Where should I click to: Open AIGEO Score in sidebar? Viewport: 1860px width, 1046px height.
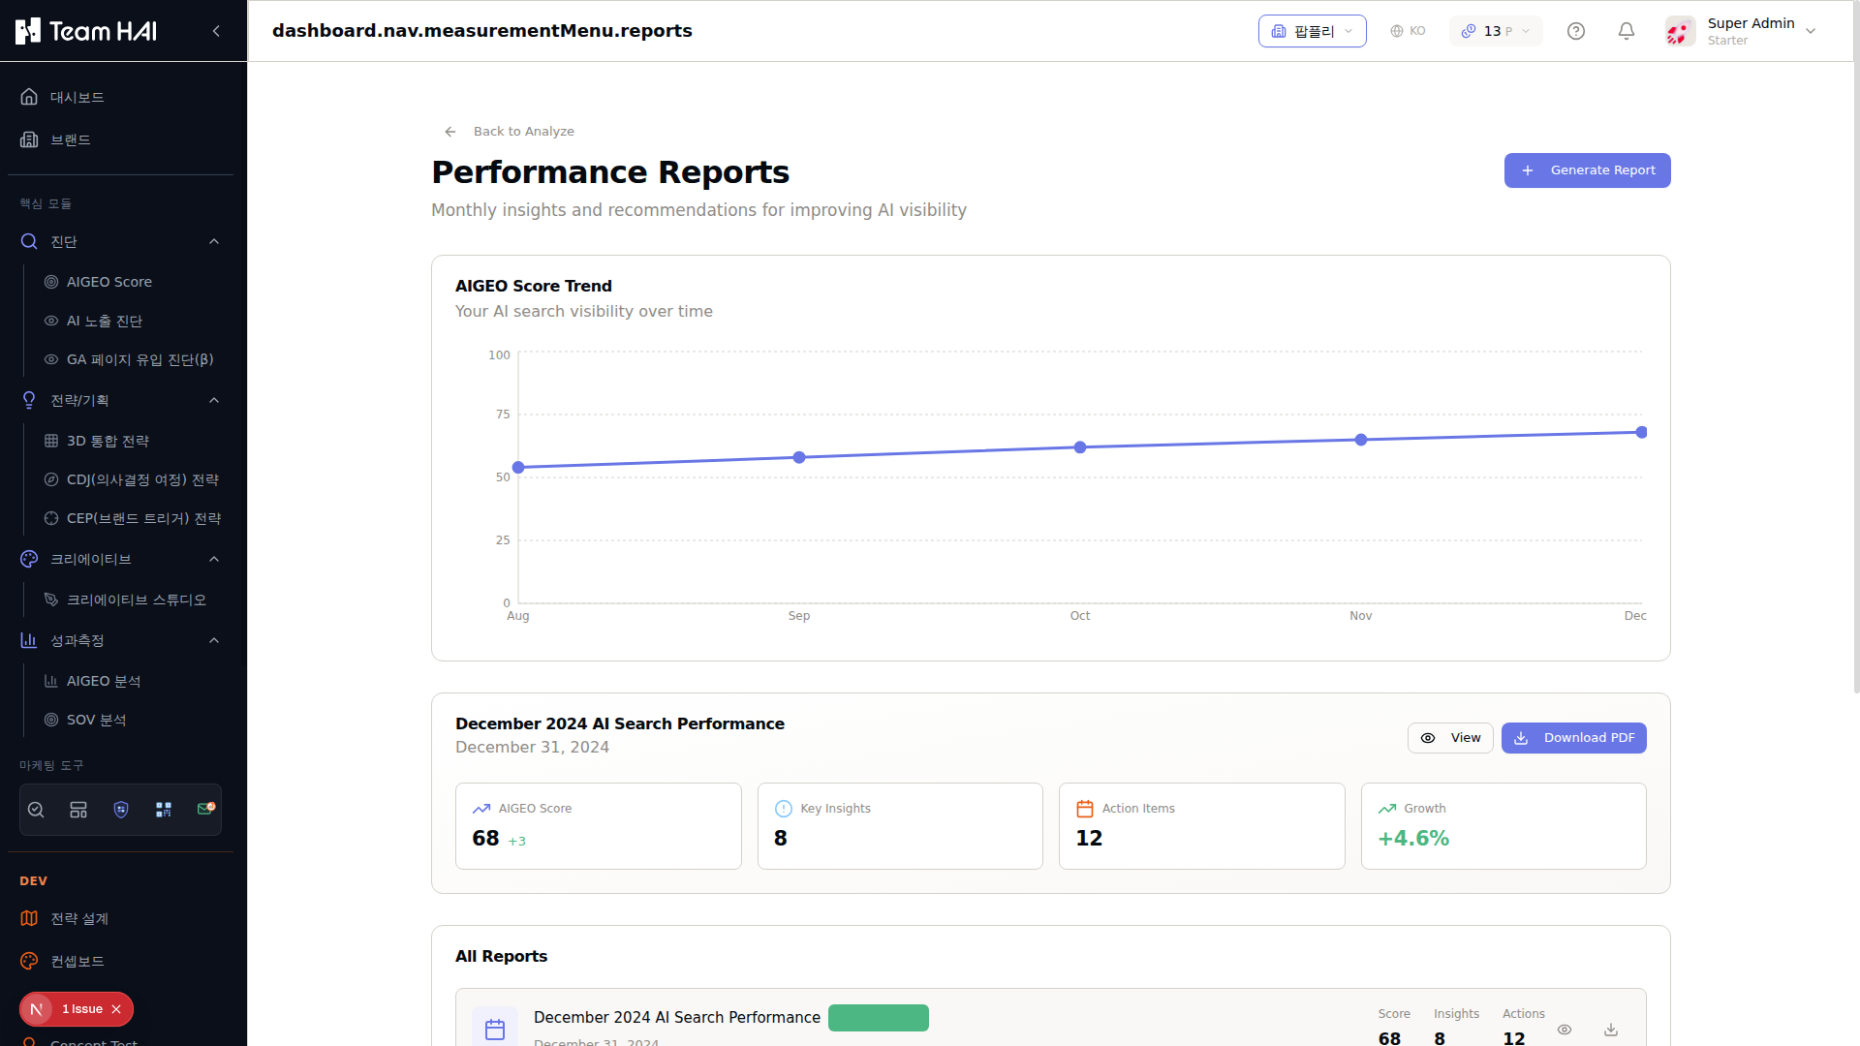coord(132,282)
